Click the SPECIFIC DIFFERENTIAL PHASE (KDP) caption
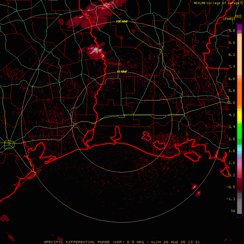The width and height of the screenshot is (244, 244). (84, 242)
